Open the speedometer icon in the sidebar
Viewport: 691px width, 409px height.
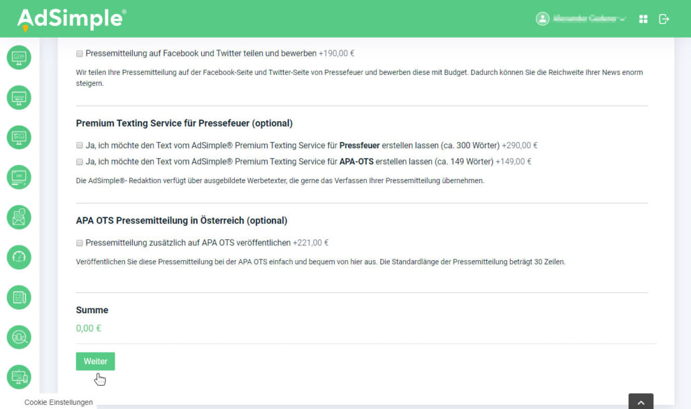[x=19, y=257]
